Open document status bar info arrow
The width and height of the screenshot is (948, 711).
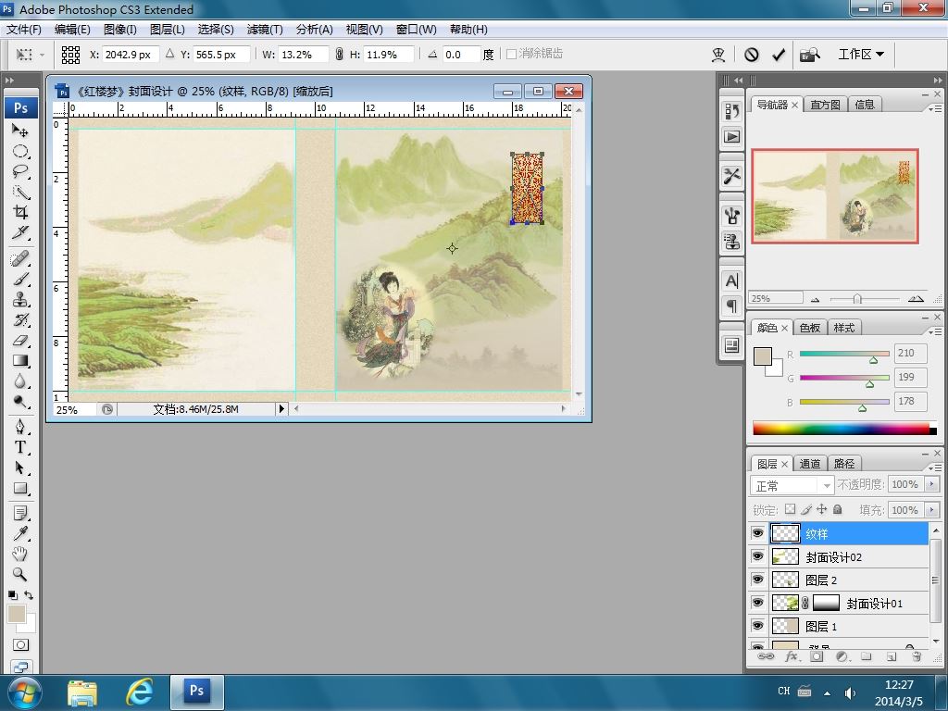coord(281,409)
